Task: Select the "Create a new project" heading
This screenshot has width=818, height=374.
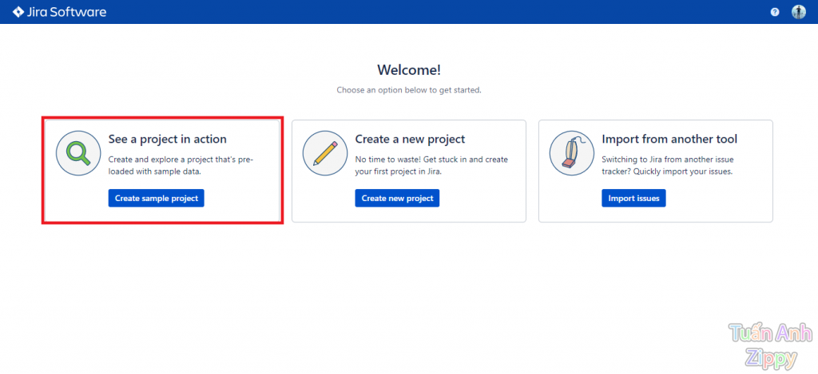Action: tap(410, 140)
